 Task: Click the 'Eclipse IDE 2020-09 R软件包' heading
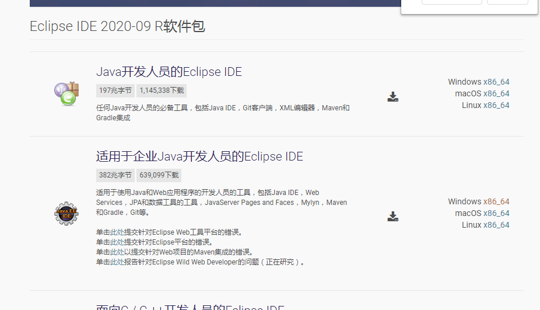[117, 26]
